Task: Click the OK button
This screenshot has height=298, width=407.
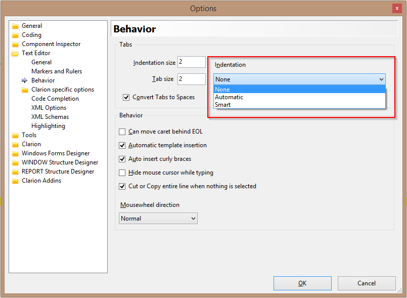Action: [302, 283]
